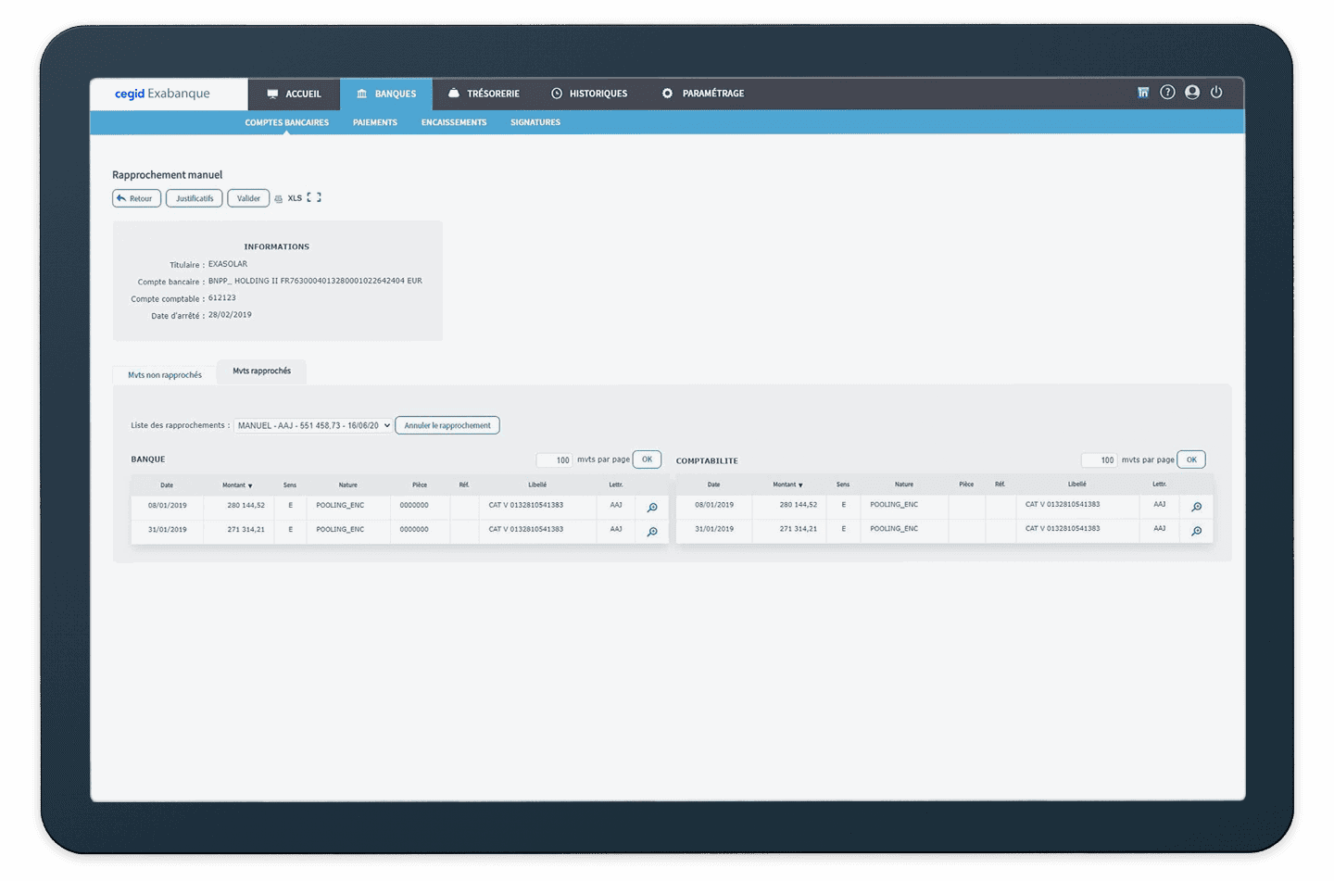The height and width of the screenshot is (881, 1334).
Task: Export the table via the XLS icon
Action: coord(295,198)
